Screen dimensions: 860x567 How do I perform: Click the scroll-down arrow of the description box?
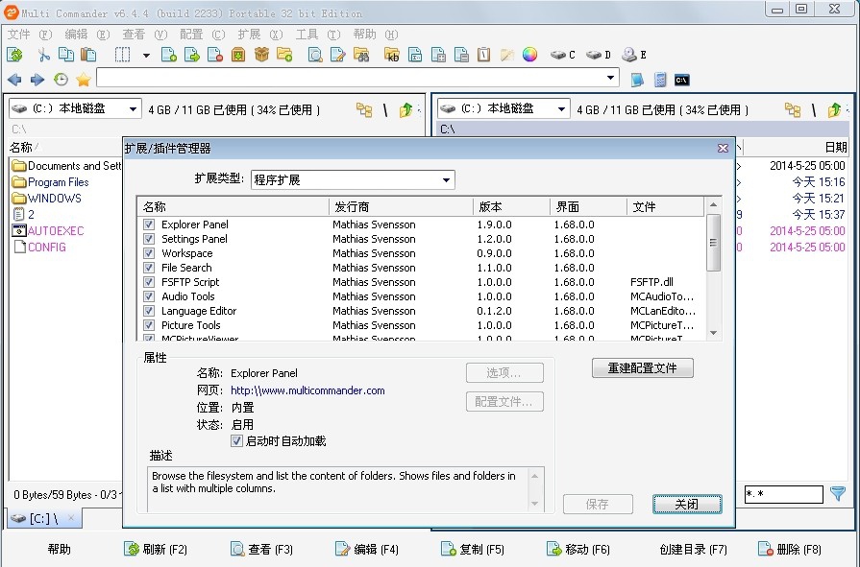click(x=535, y=504)
